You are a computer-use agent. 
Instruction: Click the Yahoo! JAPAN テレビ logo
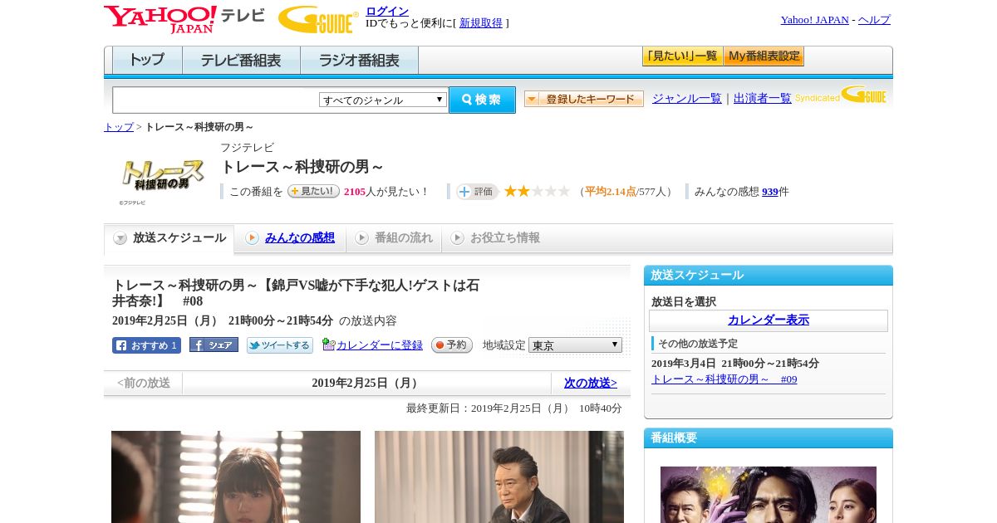point(184,19)
